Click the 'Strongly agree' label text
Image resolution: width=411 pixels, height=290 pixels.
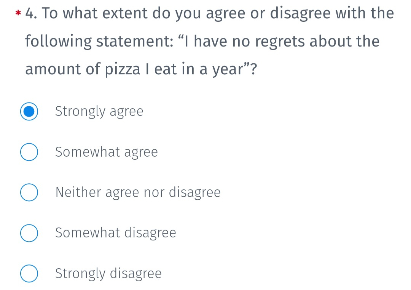click(99, 112)
